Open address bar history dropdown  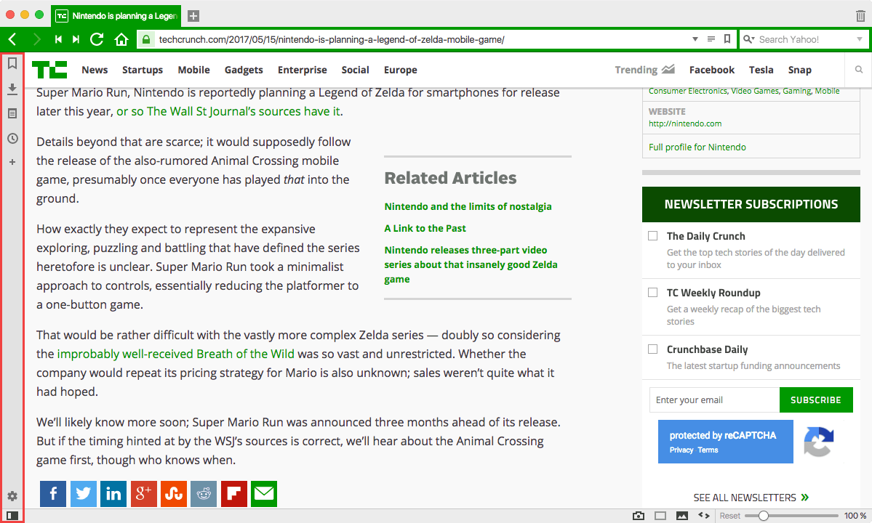click(x=695, y=39)
